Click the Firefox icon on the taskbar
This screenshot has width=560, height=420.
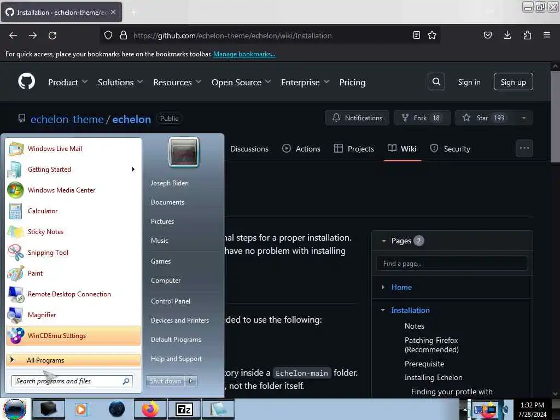tap(150, 409)
